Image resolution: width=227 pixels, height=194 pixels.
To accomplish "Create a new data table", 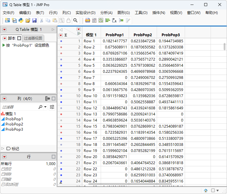I will (x=7, y=20).
